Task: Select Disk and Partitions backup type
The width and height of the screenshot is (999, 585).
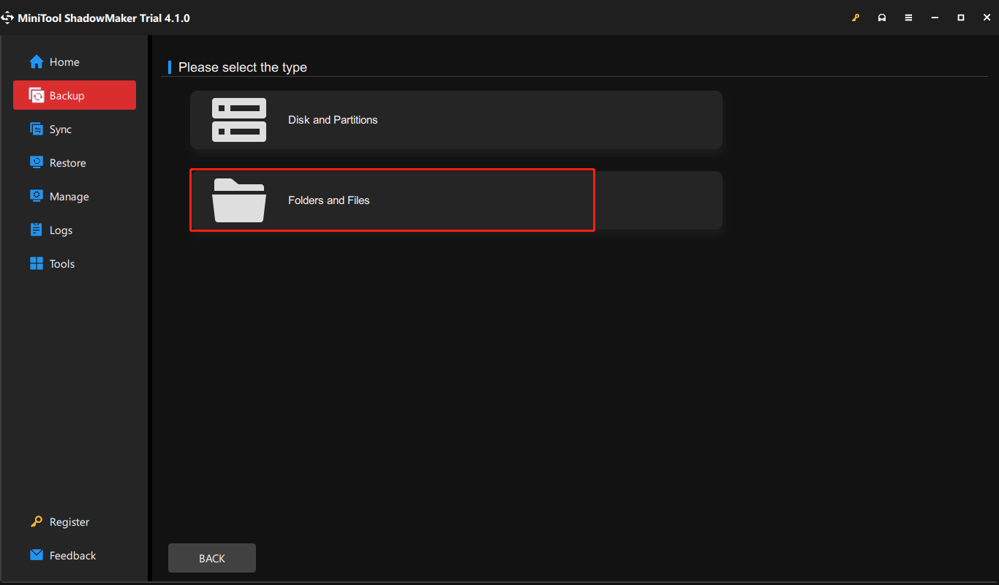Action: pos(456,119)
